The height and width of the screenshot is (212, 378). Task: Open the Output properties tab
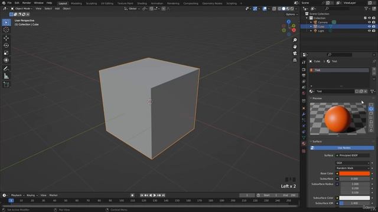304,76
